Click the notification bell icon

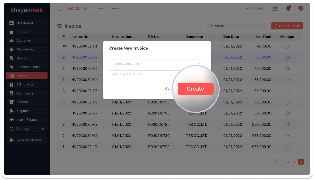click(x=288, y=8)
